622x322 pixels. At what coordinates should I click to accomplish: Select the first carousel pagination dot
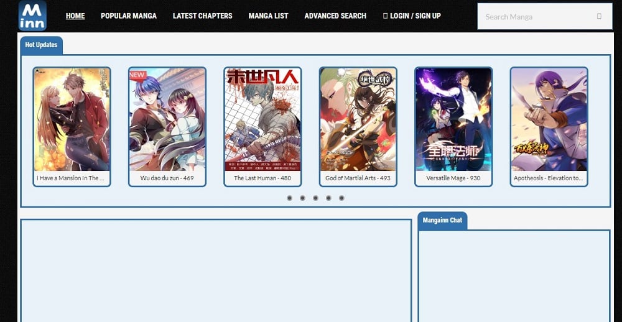coord(290,198)
